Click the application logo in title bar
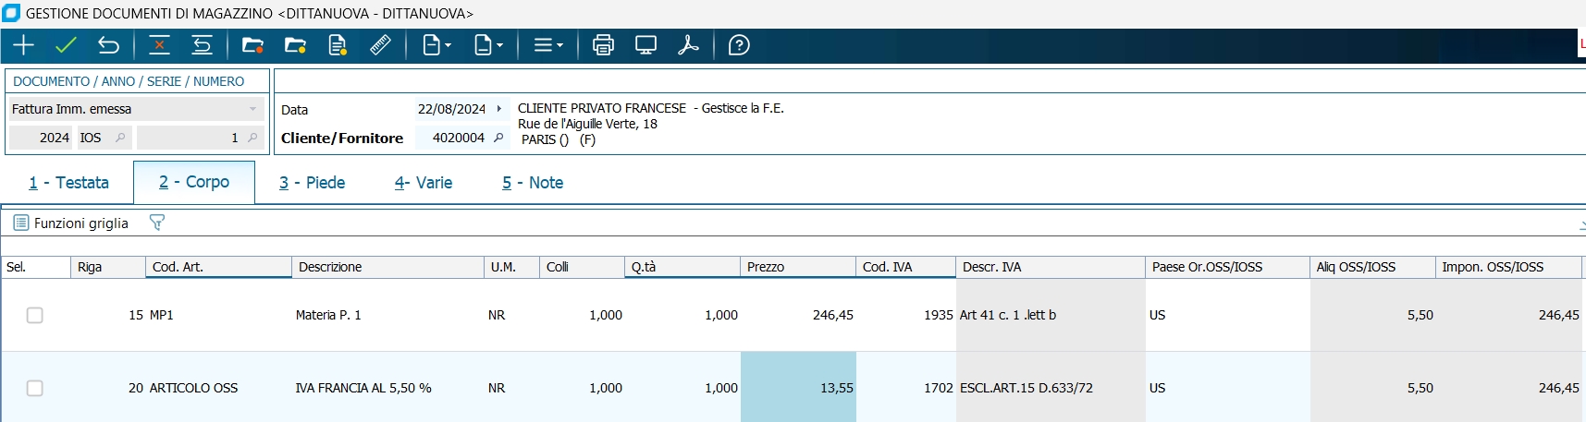Image resolution: width=1586 pixels, height=422 pixels. pyautogui.click(x=11, y=13)
